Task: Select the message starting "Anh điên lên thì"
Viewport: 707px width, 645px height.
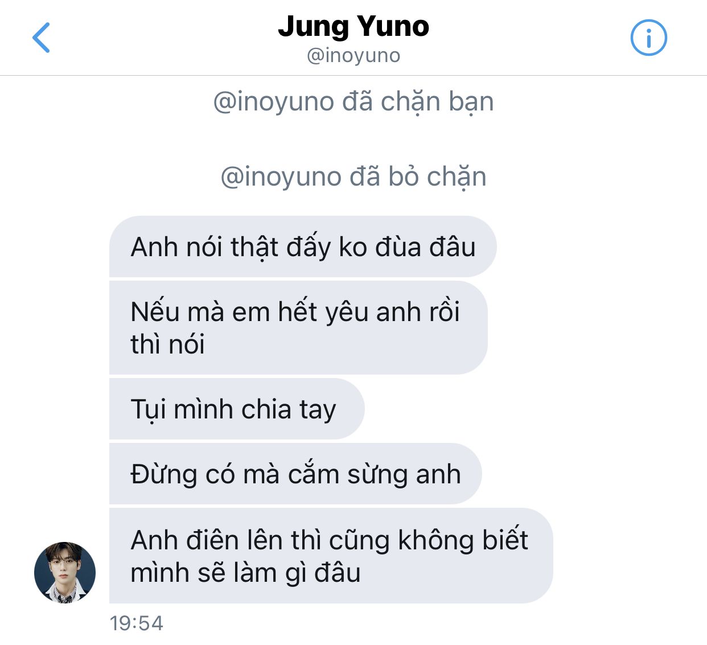Action: click(331, 556)
